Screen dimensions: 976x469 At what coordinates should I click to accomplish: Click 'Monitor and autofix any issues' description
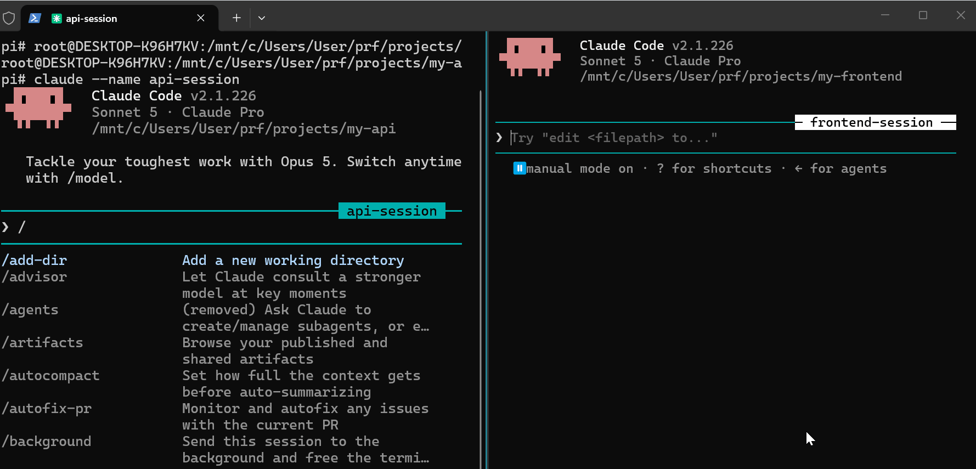(306, 409)
